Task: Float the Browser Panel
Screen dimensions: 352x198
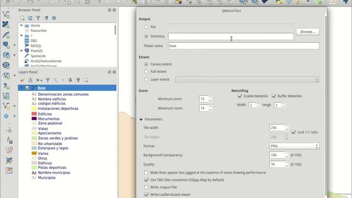Action: [x=109, y=10]
